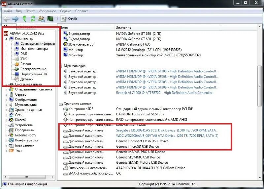Click the Датчики gauge icon
The height and width of the screenshot is (189, 264).
[x=17, y=79]
